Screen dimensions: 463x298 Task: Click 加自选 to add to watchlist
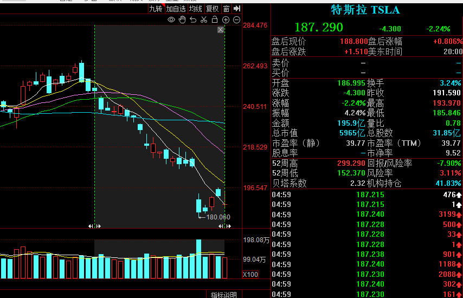tap(176, 9)
